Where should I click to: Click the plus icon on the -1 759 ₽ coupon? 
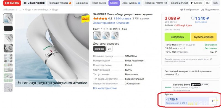tap(212, 101)
